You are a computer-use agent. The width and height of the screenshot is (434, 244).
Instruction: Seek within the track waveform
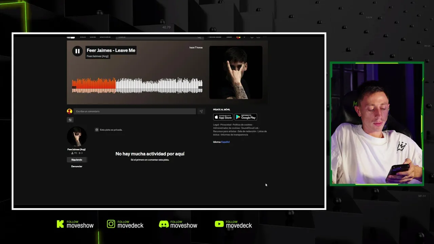(x=137, y=85)
